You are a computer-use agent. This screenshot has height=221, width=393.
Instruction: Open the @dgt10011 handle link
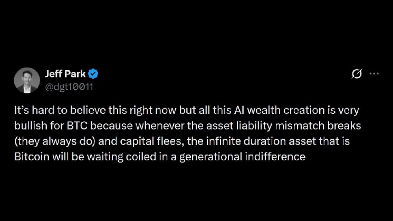pyautogui.click(x=69, y=87)
